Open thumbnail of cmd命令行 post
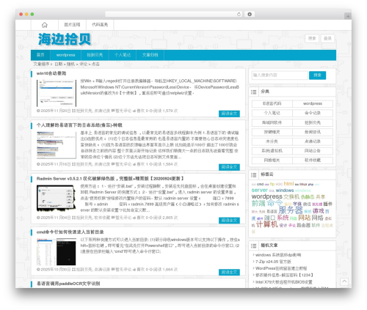367x310 pixels. [57, 252]
